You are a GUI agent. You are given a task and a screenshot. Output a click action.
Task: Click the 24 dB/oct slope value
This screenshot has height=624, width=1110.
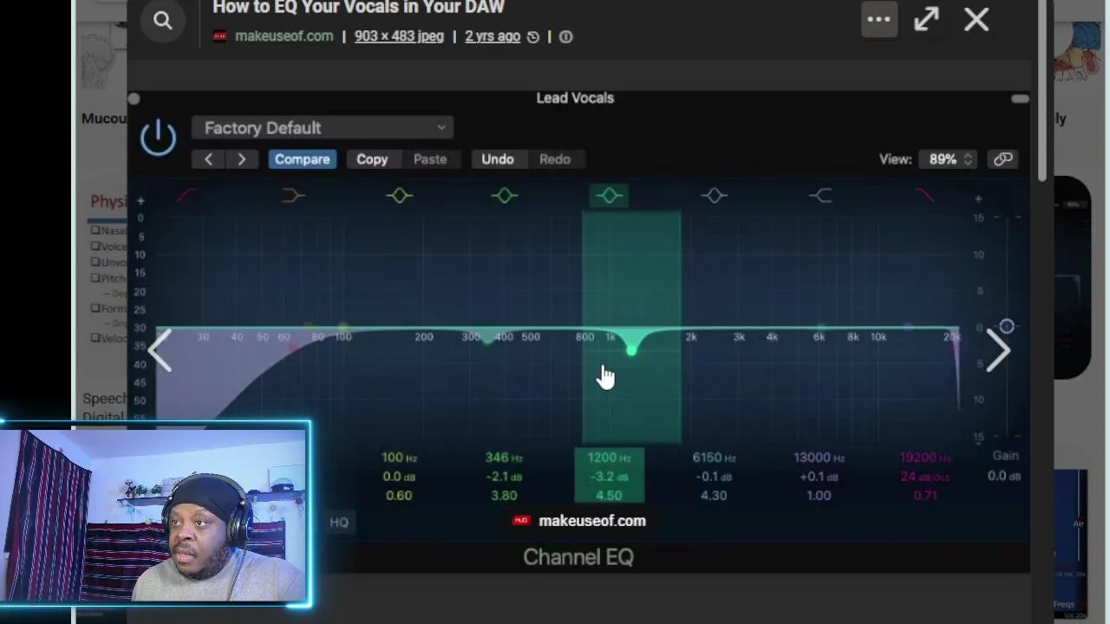point(924,477)
